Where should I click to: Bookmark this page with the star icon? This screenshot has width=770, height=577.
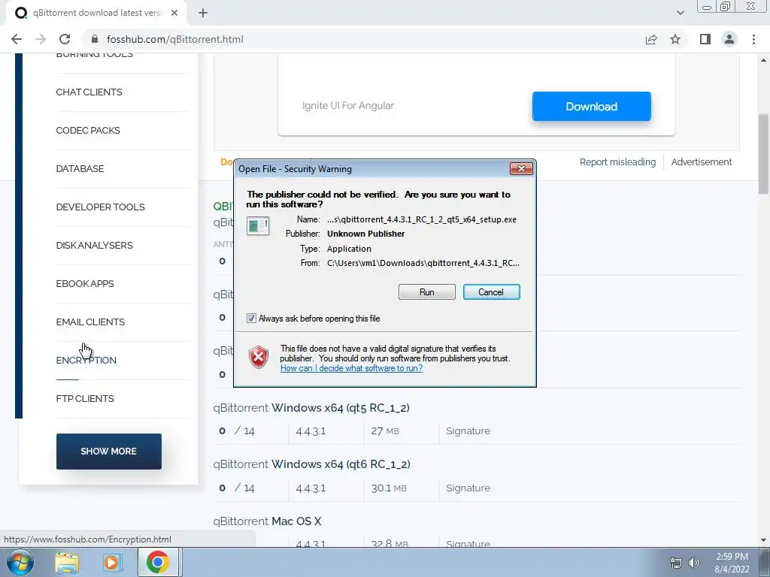[675, 39]
